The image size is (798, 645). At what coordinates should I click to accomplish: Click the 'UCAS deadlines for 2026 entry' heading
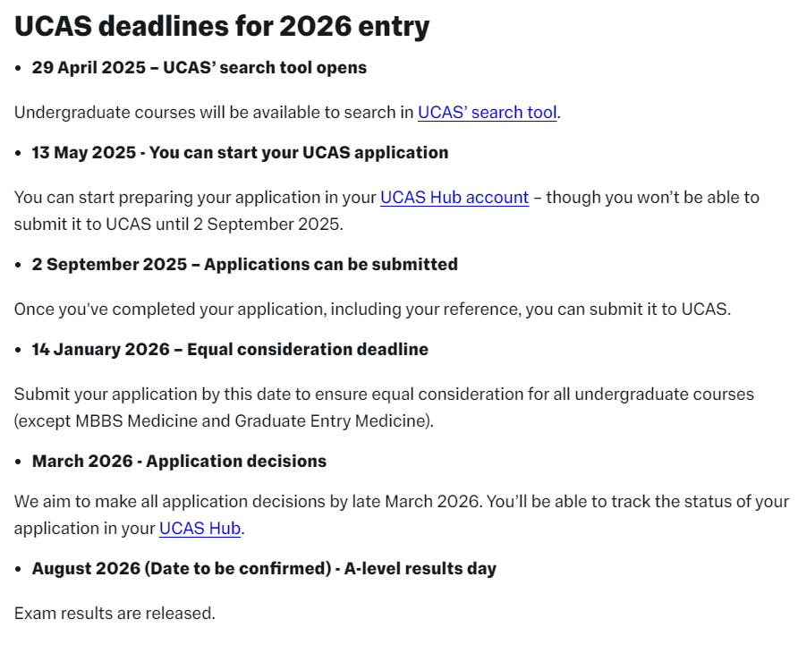(x=222, y=26)
